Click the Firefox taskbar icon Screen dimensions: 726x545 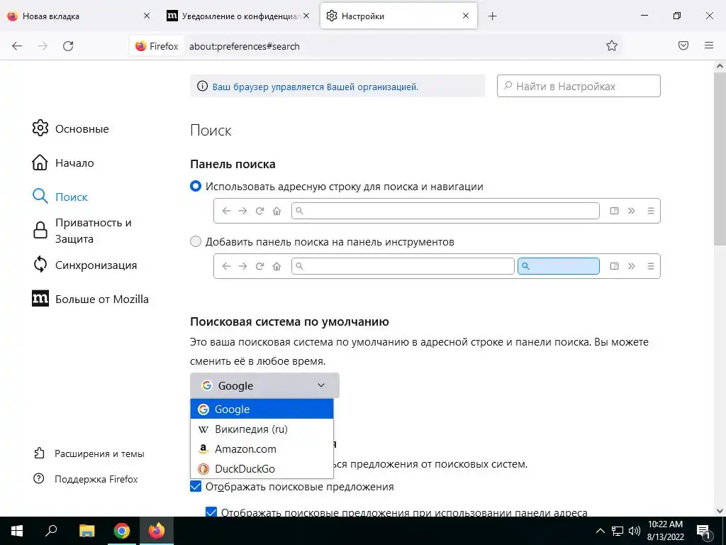click(x=156, y=531)
